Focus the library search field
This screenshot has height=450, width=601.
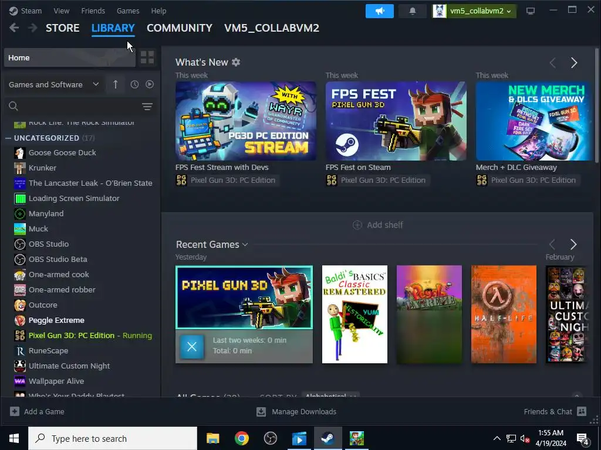80,107
